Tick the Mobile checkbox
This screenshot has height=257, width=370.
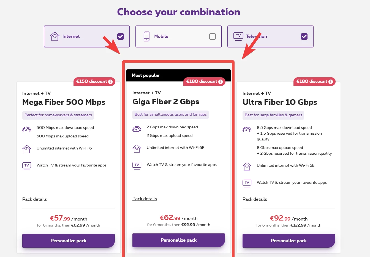[213, 36]
